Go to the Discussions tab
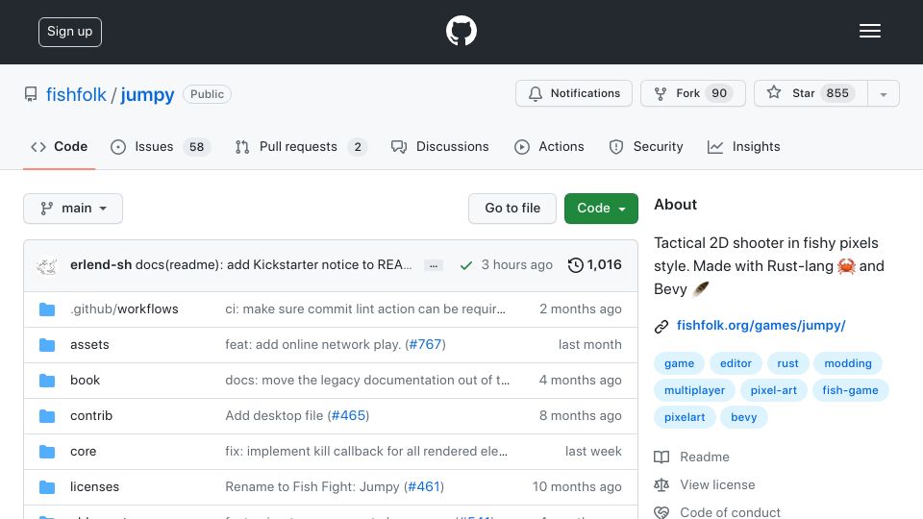The image size is (923, 519). pyautogui.click(x=440, y=146)
